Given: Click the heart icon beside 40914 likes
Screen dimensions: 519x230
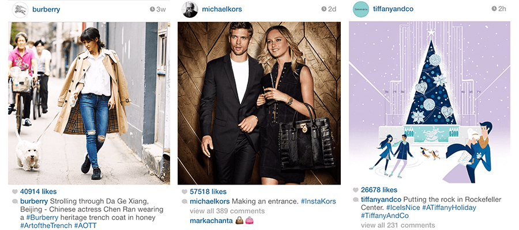Looking at the screenshot, I should click(x=14, y=191).
